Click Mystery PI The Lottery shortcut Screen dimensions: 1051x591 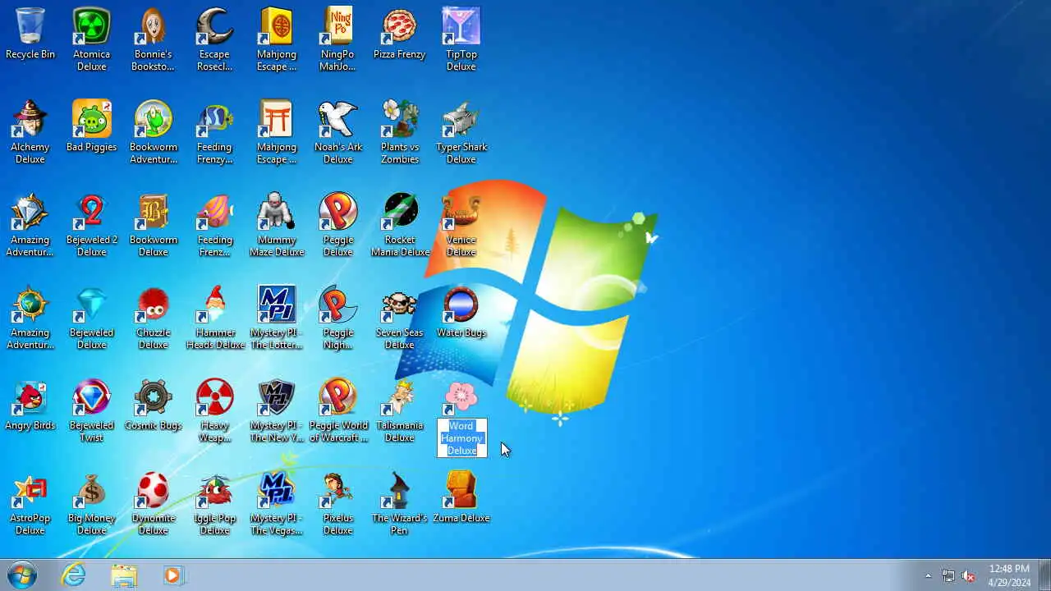(277, 305)
